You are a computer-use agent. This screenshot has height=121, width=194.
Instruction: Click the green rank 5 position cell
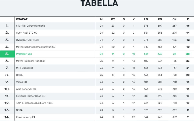(x=7, y=54)
